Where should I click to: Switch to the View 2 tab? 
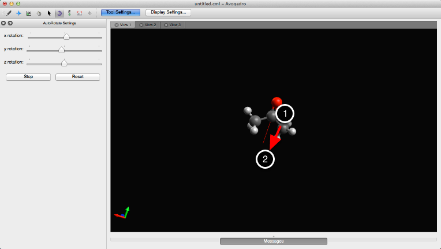150,25
